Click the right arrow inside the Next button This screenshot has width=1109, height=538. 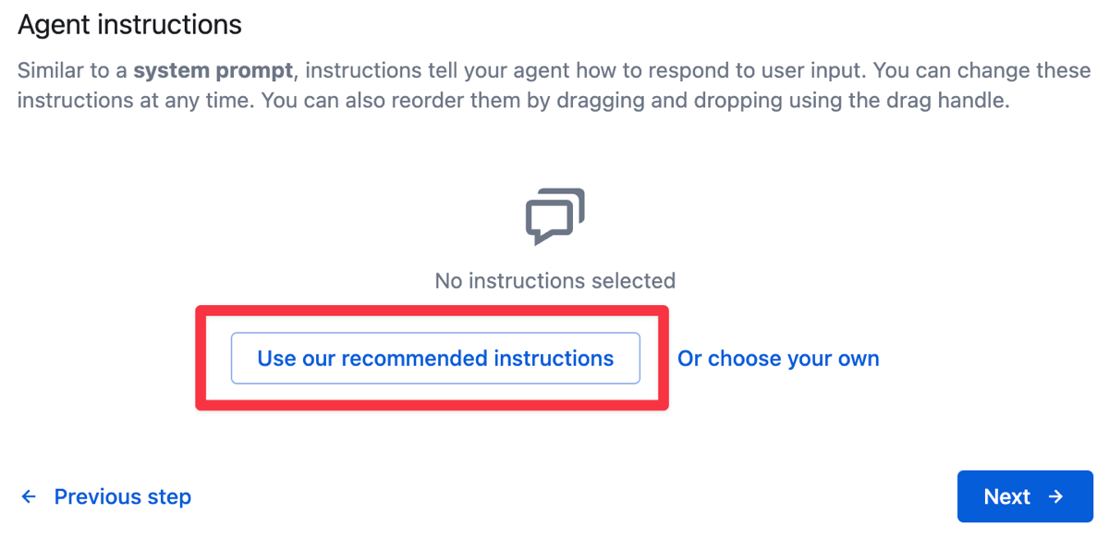[1055, 496]
